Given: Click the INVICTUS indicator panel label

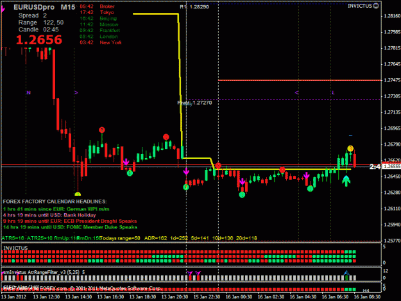Looking at the screenshot, I should (x=15, y=248).
